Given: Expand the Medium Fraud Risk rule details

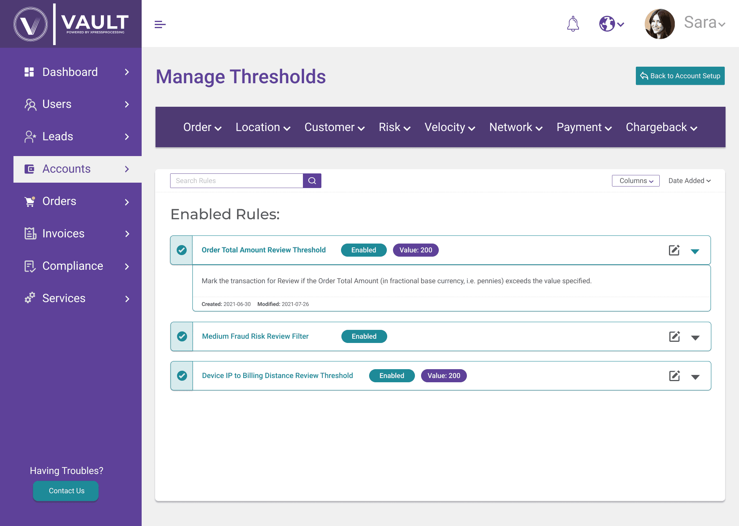Looking at the screenshot, I should click(x=695, y=338).
